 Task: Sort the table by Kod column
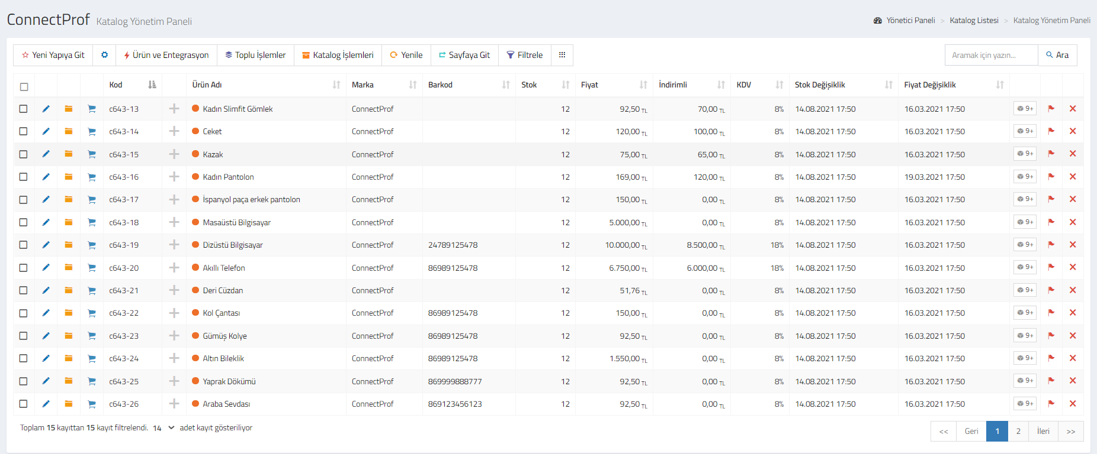tap(133, 85)
